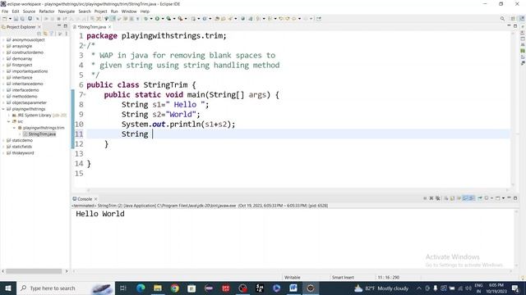Minimize the Project Explorer view
526x295 pixels.
coord(59,26)
